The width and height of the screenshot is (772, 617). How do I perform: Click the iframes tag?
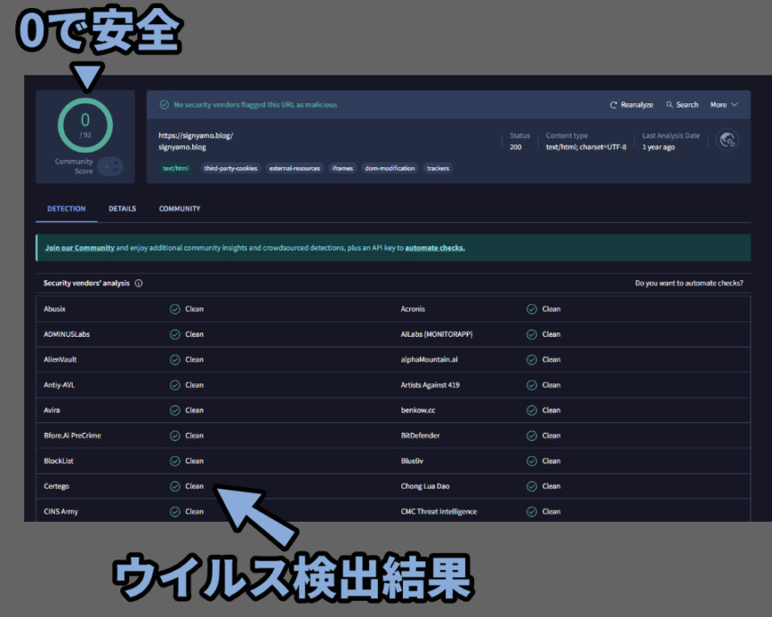[x=342, y=169]
